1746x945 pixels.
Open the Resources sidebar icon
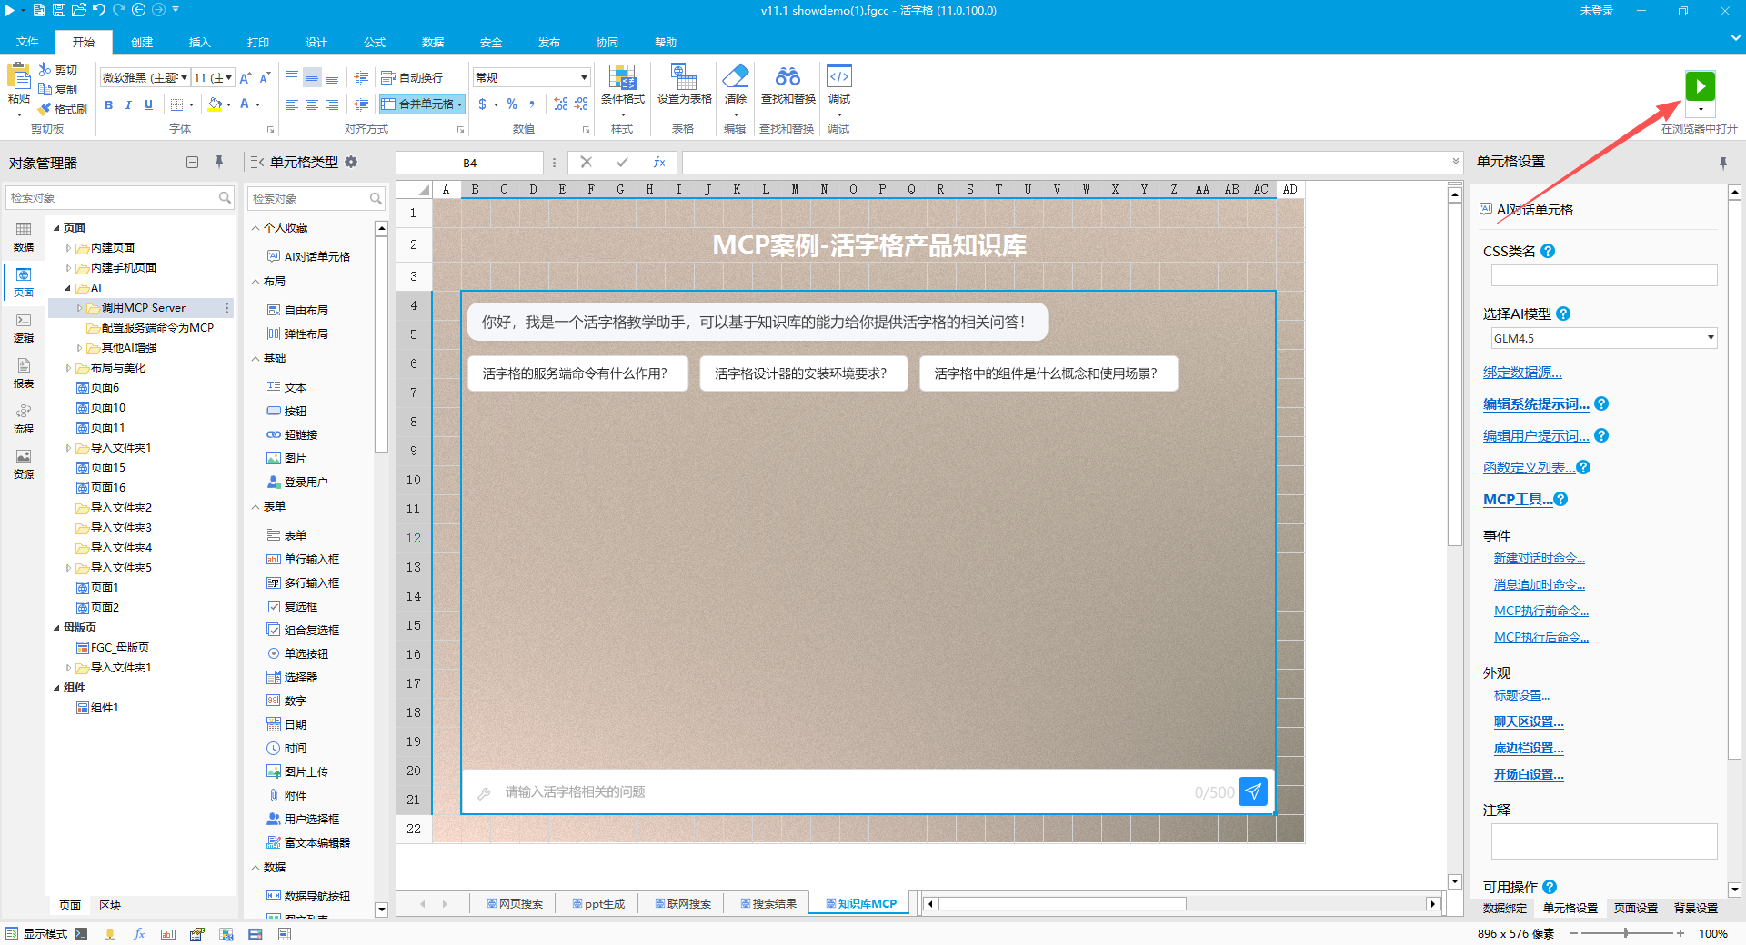click(24, 463)
